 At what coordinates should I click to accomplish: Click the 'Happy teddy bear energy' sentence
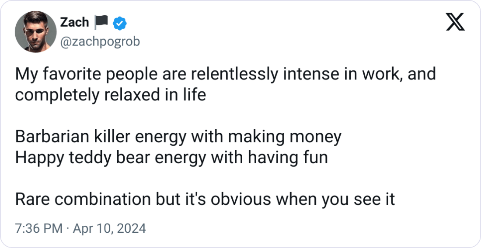(x=171, y=157)
